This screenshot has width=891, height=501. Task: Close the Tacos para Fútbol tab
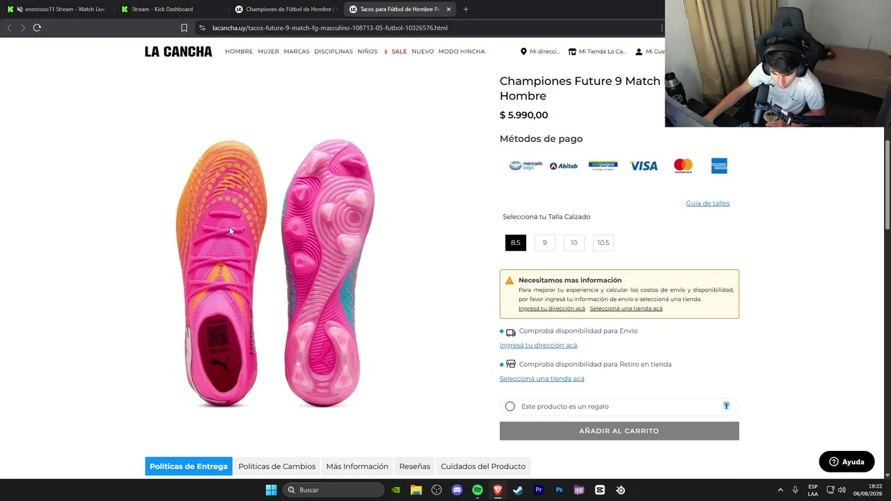[x=448, y=9]
